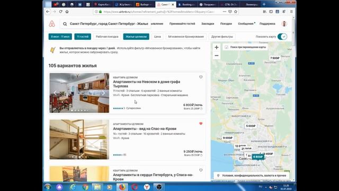Toggle the 'Мгновенное бронирование' filter
The width and height of the screenshot is (339, 191).
coord(186,37)
